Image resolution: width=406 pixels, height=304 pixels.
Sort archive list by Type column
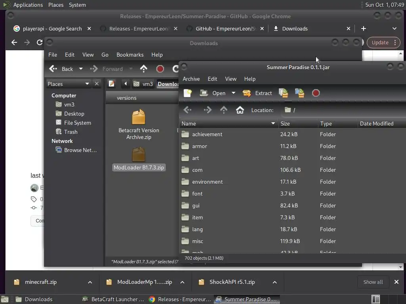point(338,123)
